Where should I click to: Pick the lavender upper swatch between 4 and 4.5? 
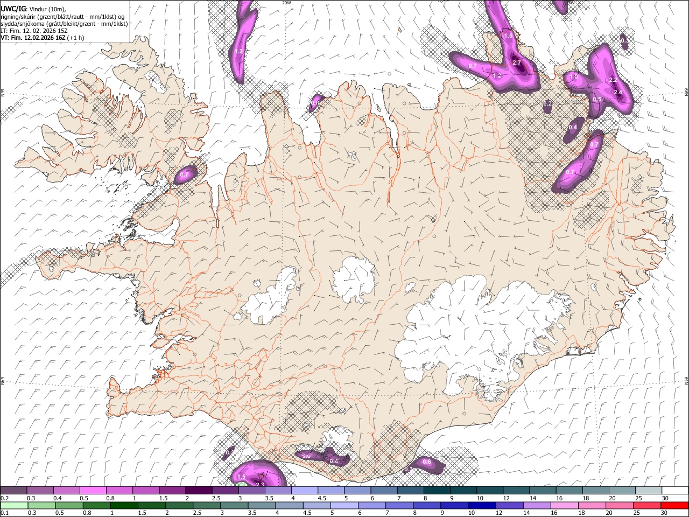click(x=304, y=491)
